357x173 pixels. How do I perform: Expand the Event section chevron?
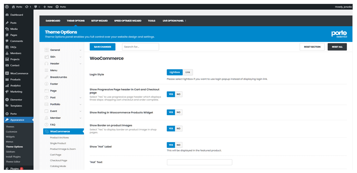click(x=80, y=111)
